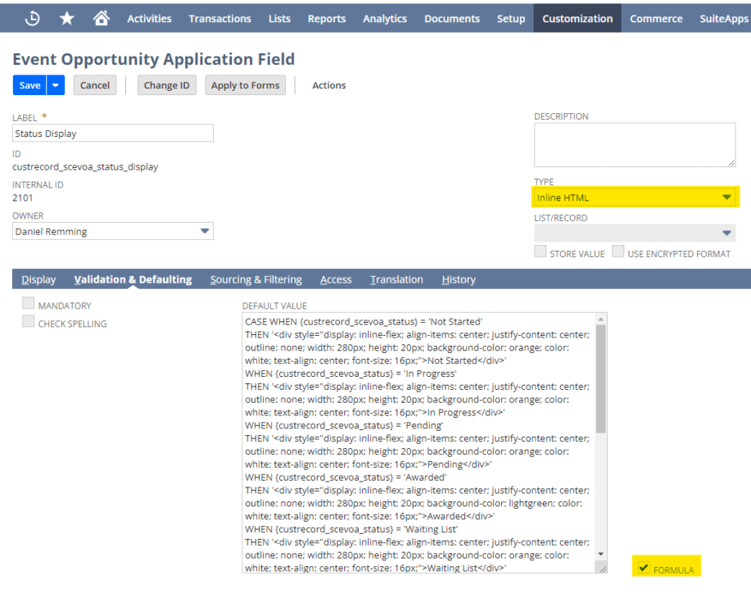Open the favorites star icon
This screenshot has height=598, width=751.
click(66, 17)
